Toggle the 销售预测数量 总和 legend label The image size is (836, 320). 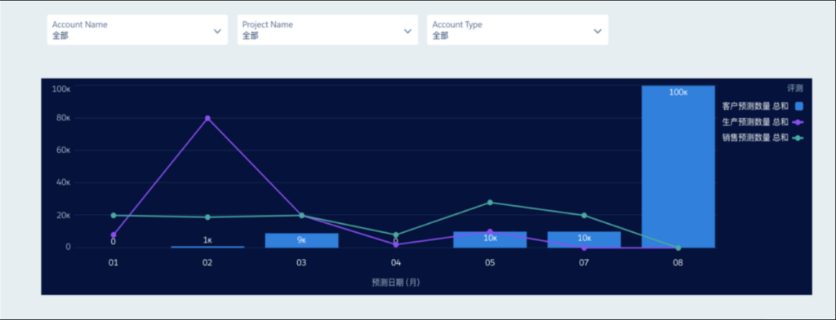pyautogui.click(x=755, y=138)
